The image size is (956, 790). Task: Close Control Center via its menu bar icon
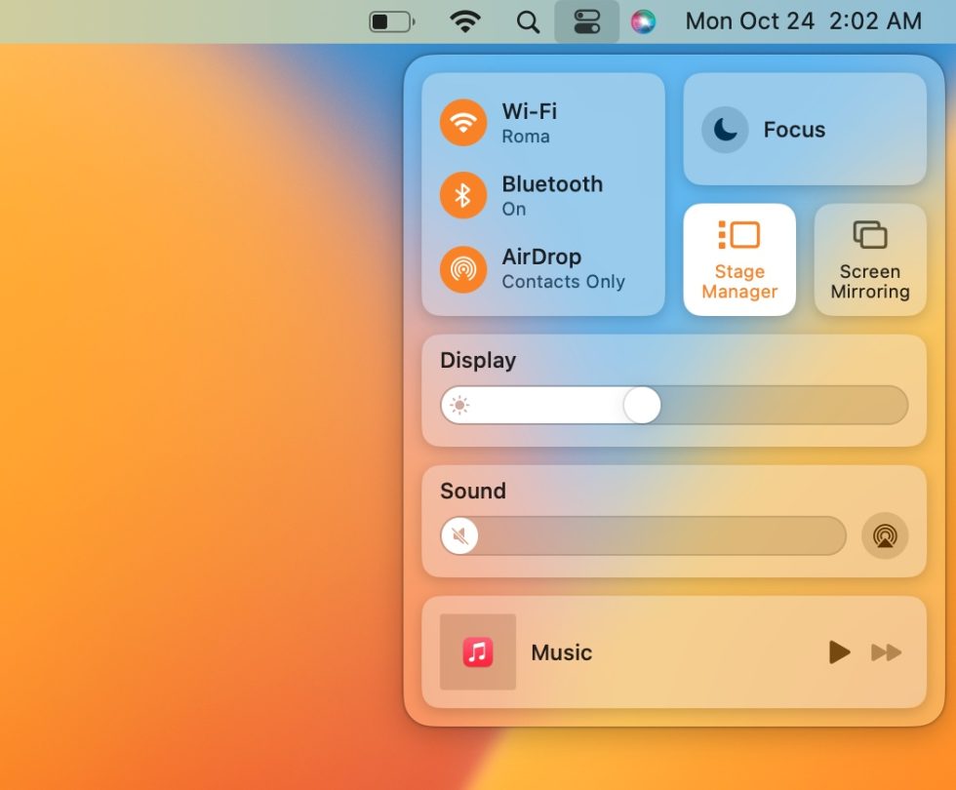(586, 21)
